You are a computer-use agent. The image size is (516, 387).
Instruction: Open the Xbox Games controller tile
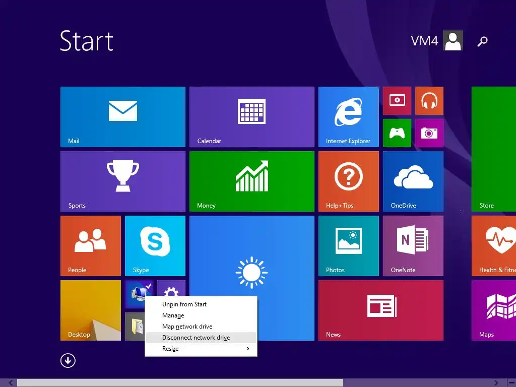[397, 133]
